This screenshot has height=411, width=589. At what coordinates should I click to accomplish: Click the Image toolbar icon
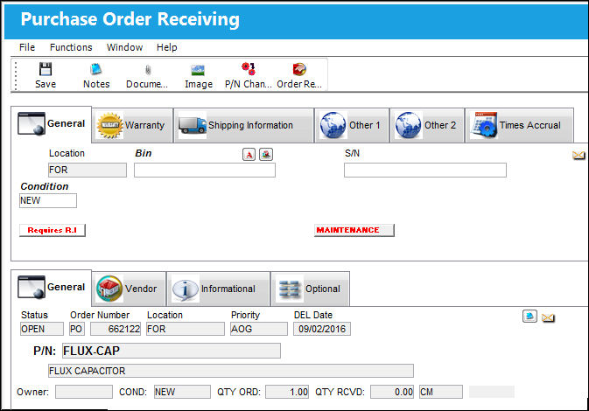pos(198,75)
